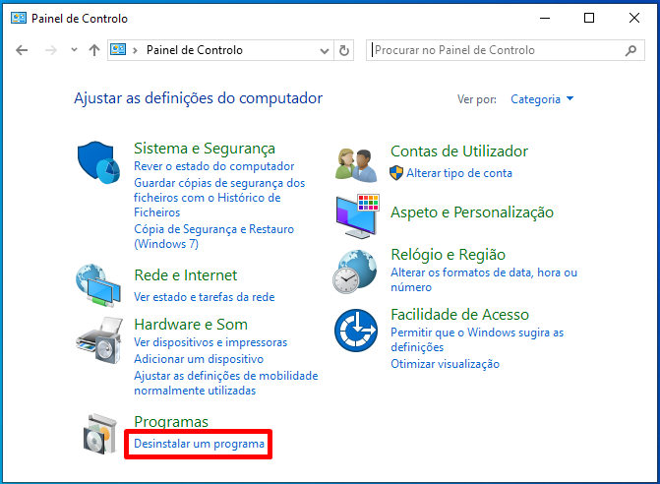The width and height of the screenshot is (660, 484).
Task: Open the Programas category heading
Action: (171, 422)
